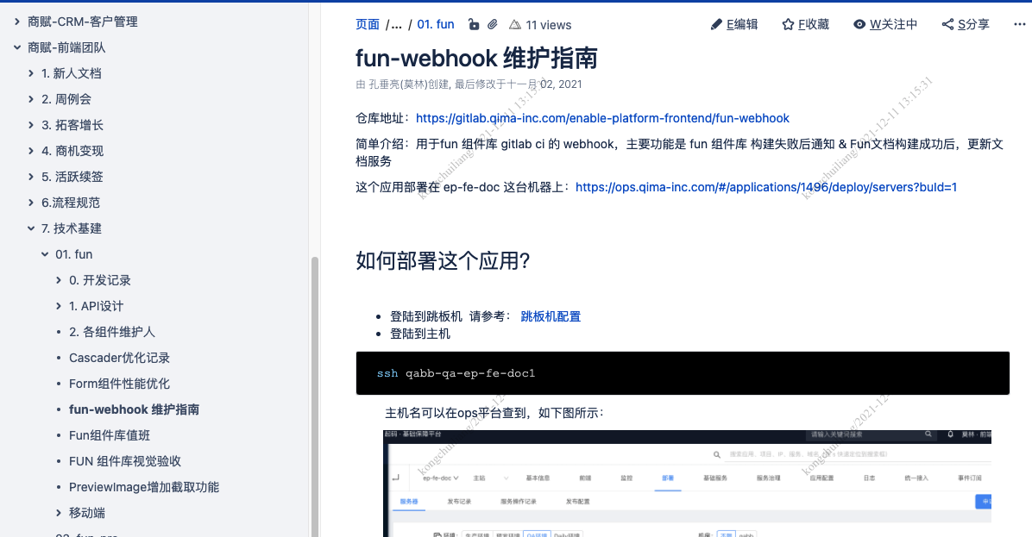Open the 跳板机配置 link

[x=551, y=316]
